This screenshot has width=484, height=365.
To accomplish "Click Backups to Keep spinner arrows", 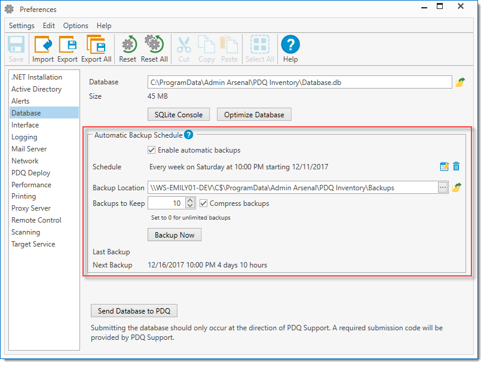I will pos(190,203).
